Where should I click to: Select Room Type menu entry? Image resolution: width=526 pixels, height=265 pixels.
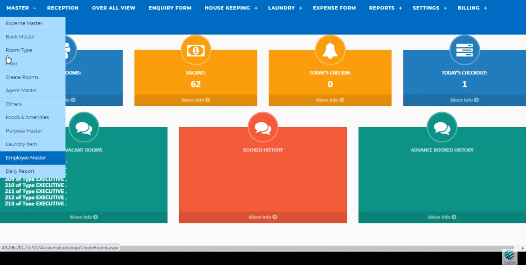coord(32,50)
